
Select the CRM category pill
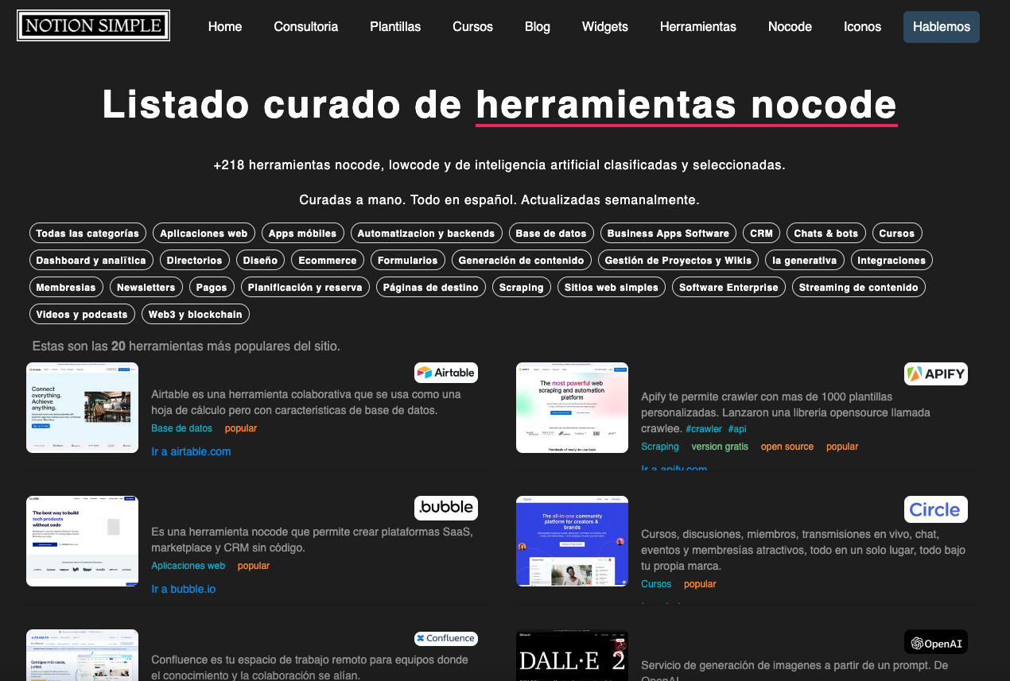pos(761,233)
